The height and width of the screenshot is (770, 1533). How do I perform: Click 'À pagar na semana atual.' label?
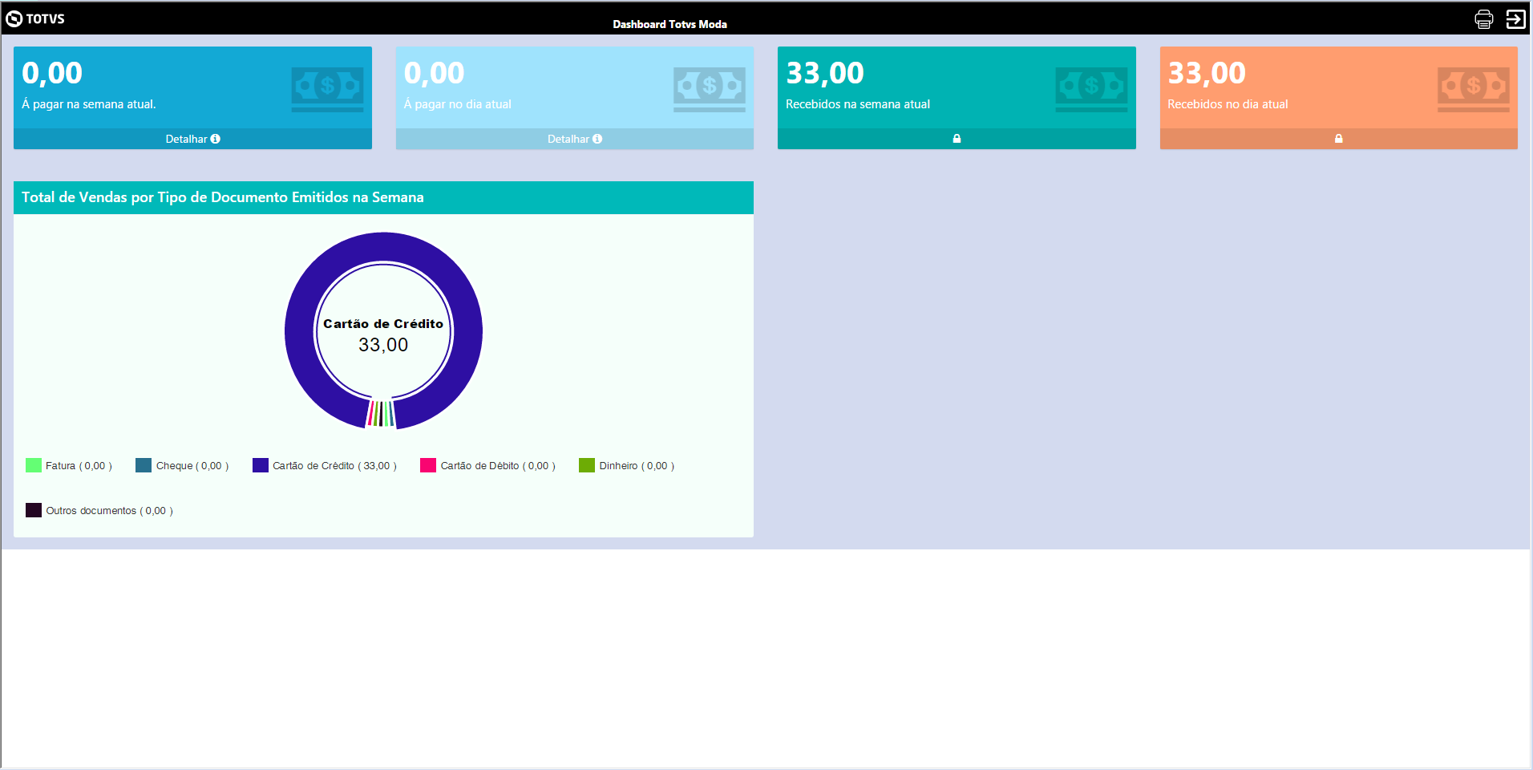[x=89, y=104]
